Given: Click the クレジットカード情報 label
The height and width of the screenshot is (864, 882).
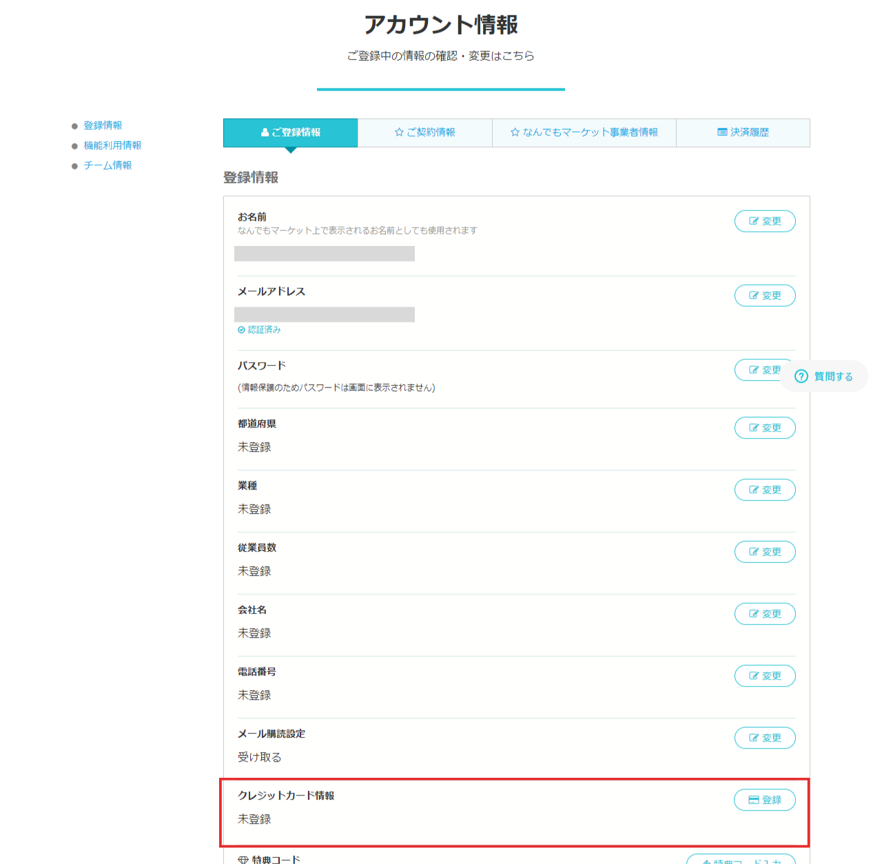Looking at the screenshot, I should [x=286, y=796].
